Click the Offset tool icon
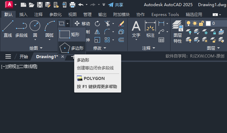 (121, 40)
